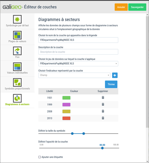Screen dimensions: 149x163
Task: Remove the 2013 field using trash icon
Action: (103, 118)
